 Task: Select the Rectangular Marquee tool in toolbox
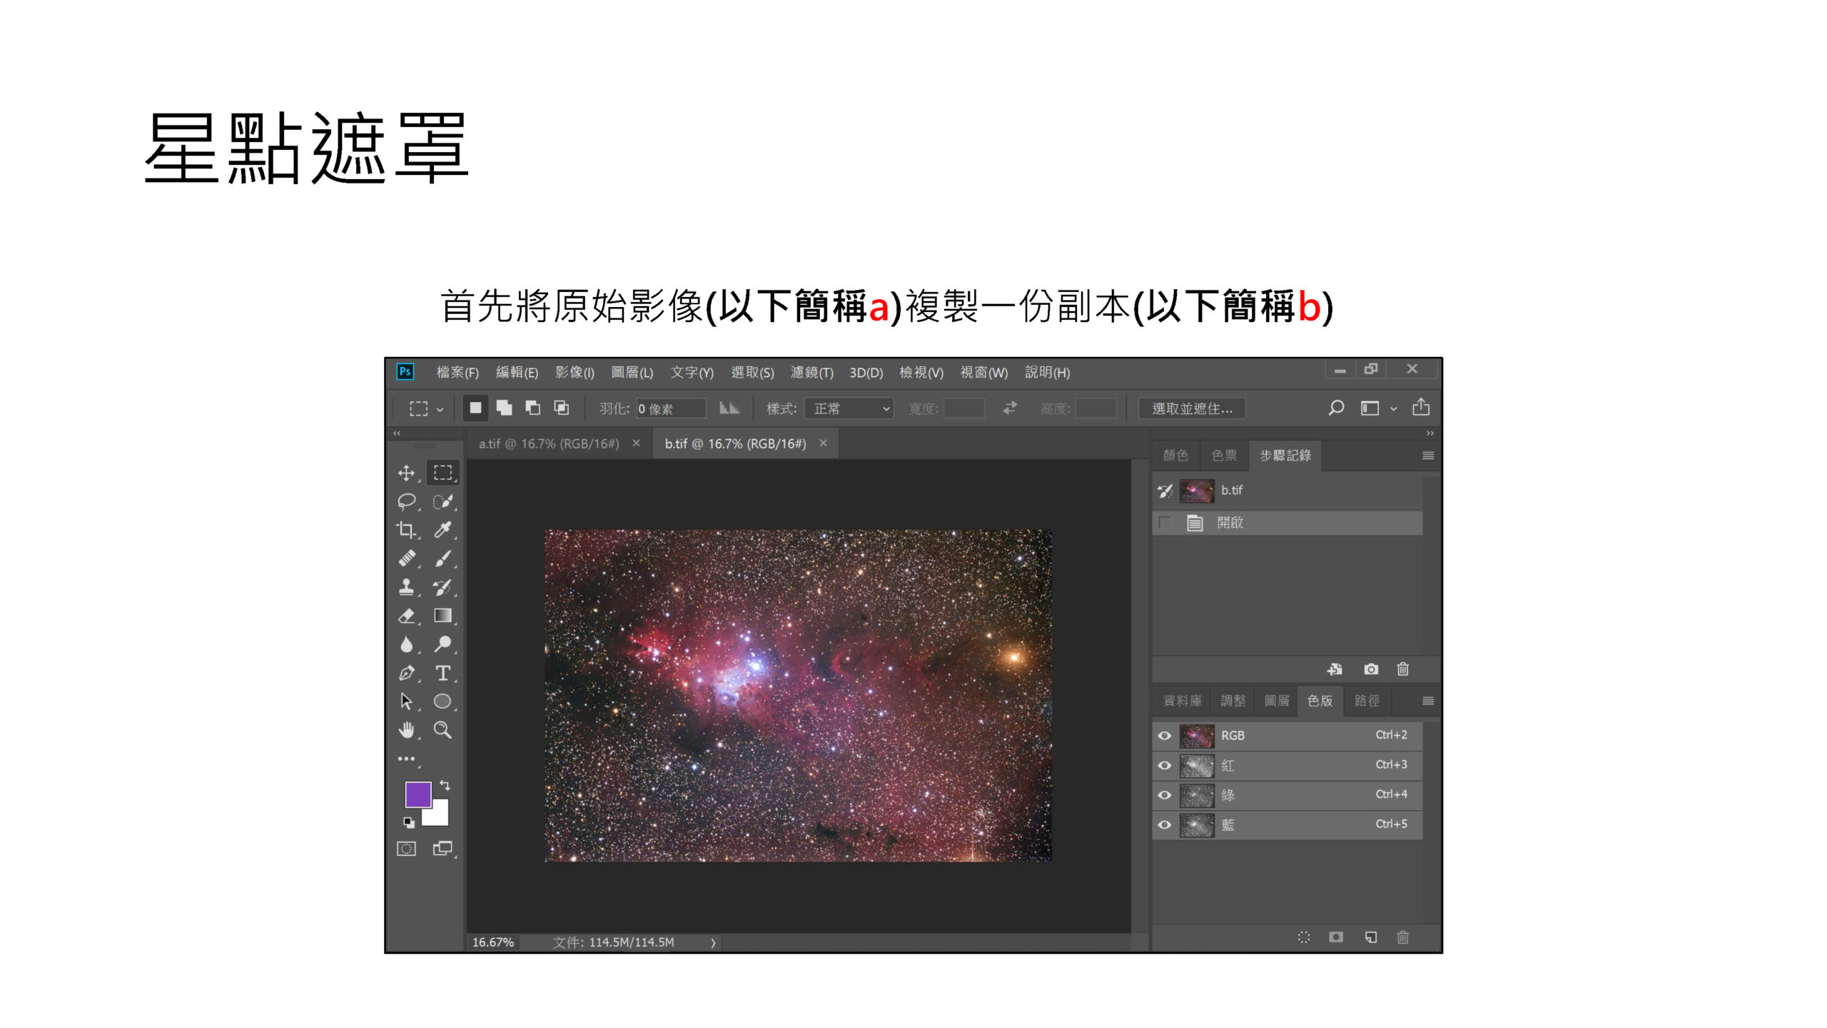coord(443,473)
